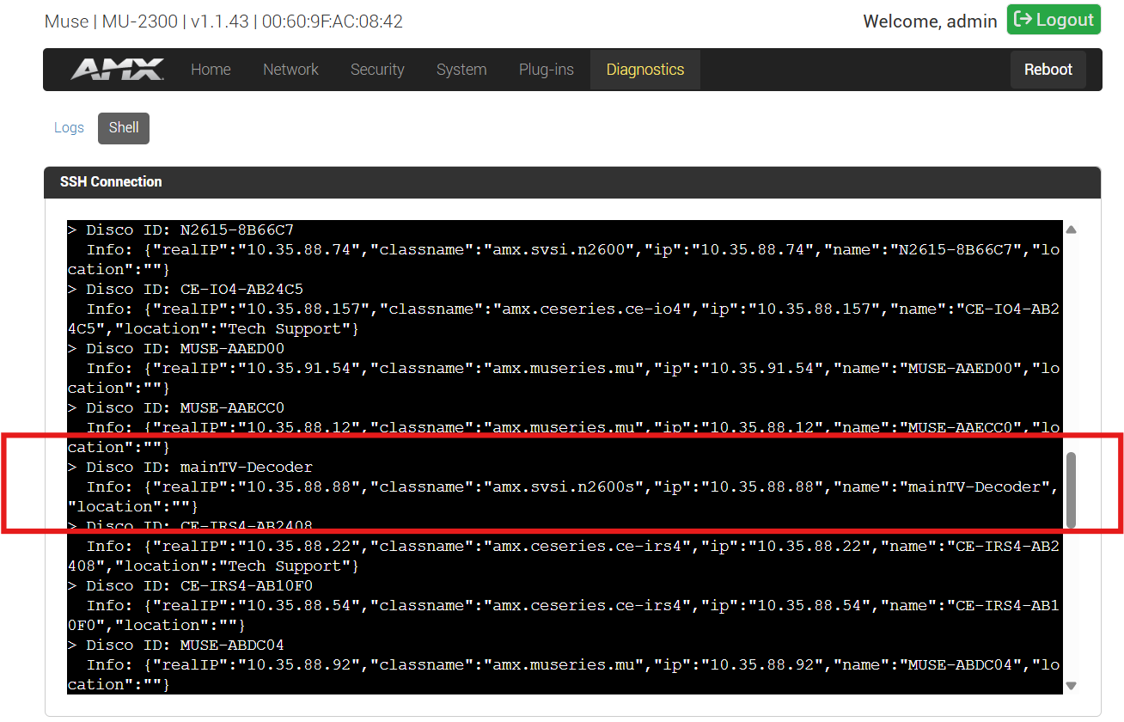Click the Muse MU-2300 device header text
This screenshot has width=1124, height=722.
tap(223, 21)
